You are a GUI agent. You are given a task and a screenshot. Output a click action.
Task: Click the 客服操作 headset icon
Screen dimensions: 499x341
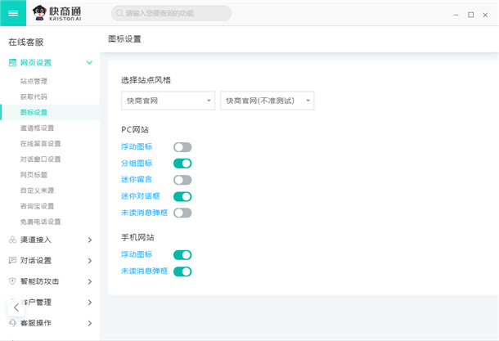(x=12, y=323)
